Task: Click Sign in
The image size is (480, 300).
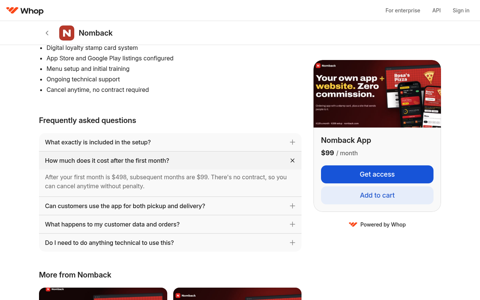Action: [x=461, y=10]
